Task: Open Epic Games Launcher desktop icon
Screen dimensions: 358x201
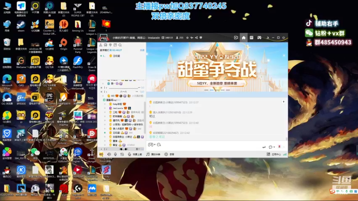Action: (49, 100)
